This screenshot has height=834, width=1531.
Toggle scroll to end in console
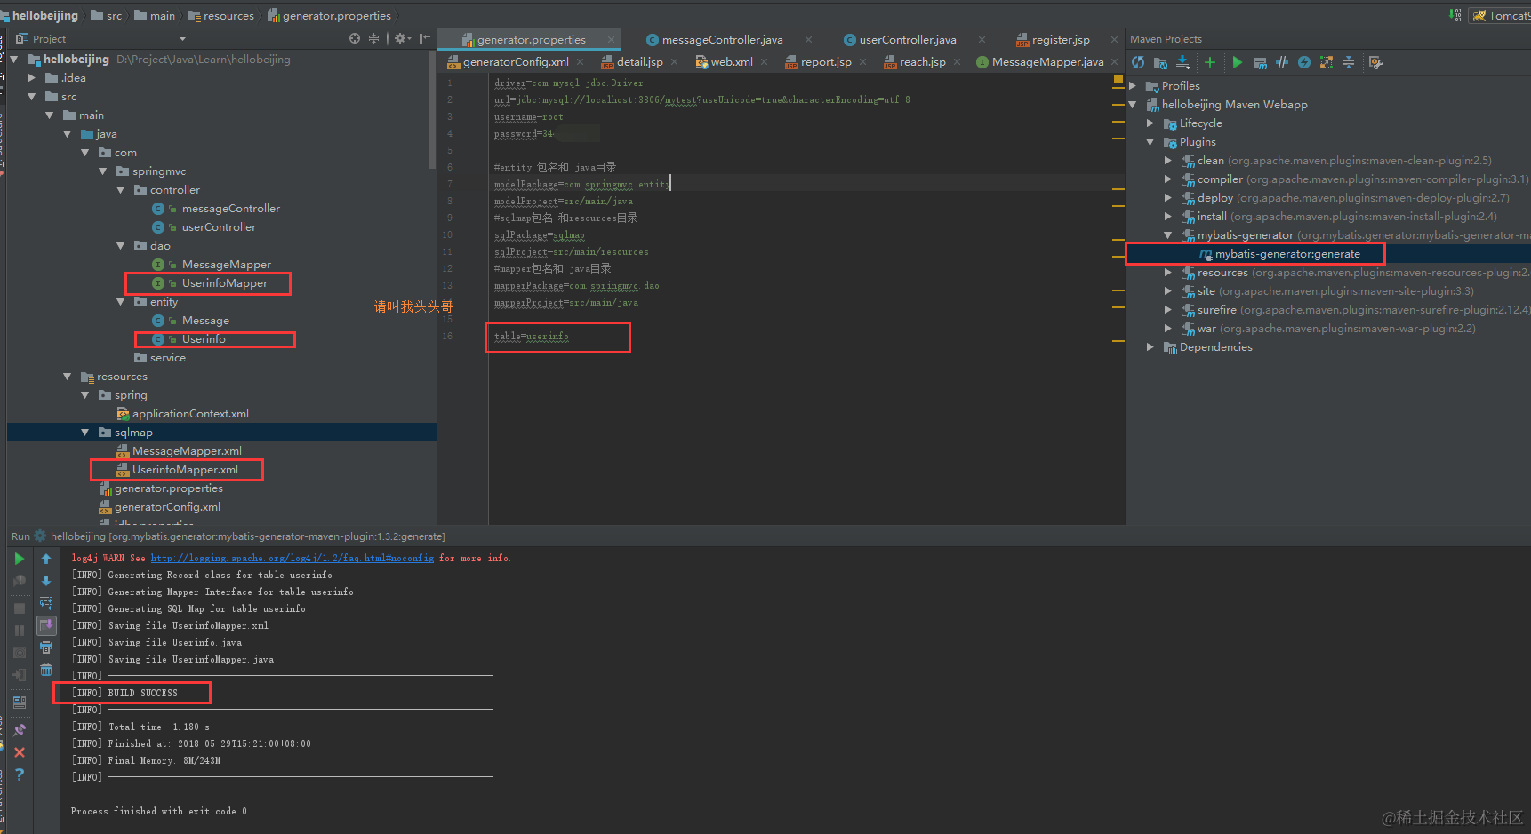pos(46,625)
